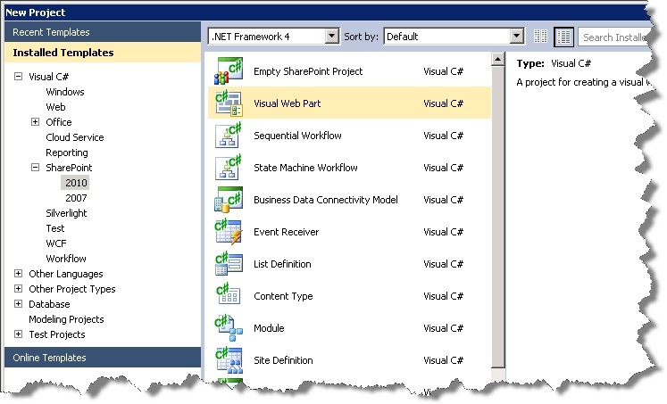Select the WCF category

pos(56,243)
